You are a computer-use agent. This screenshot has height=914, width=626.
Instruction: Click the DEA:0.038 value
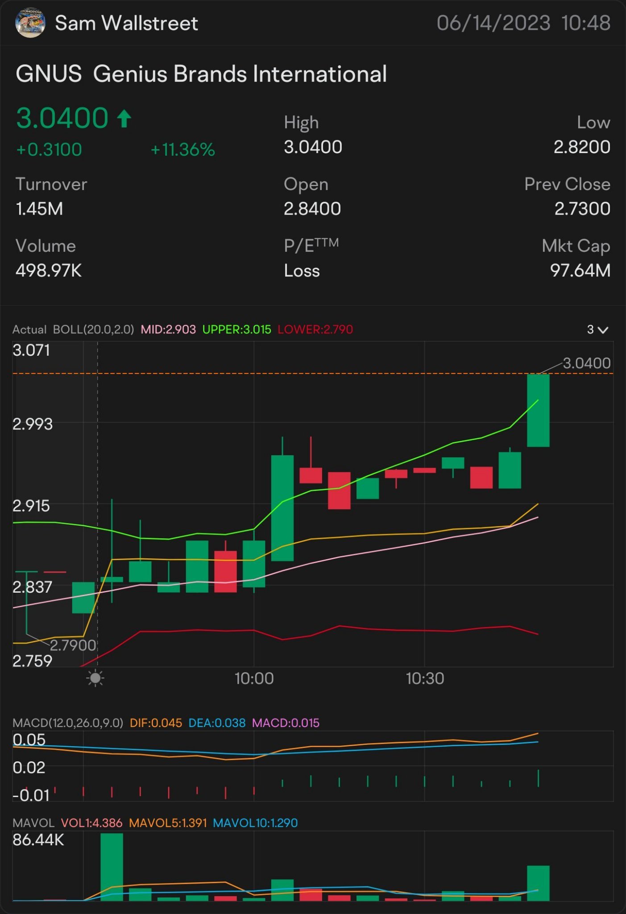(217, 723)
